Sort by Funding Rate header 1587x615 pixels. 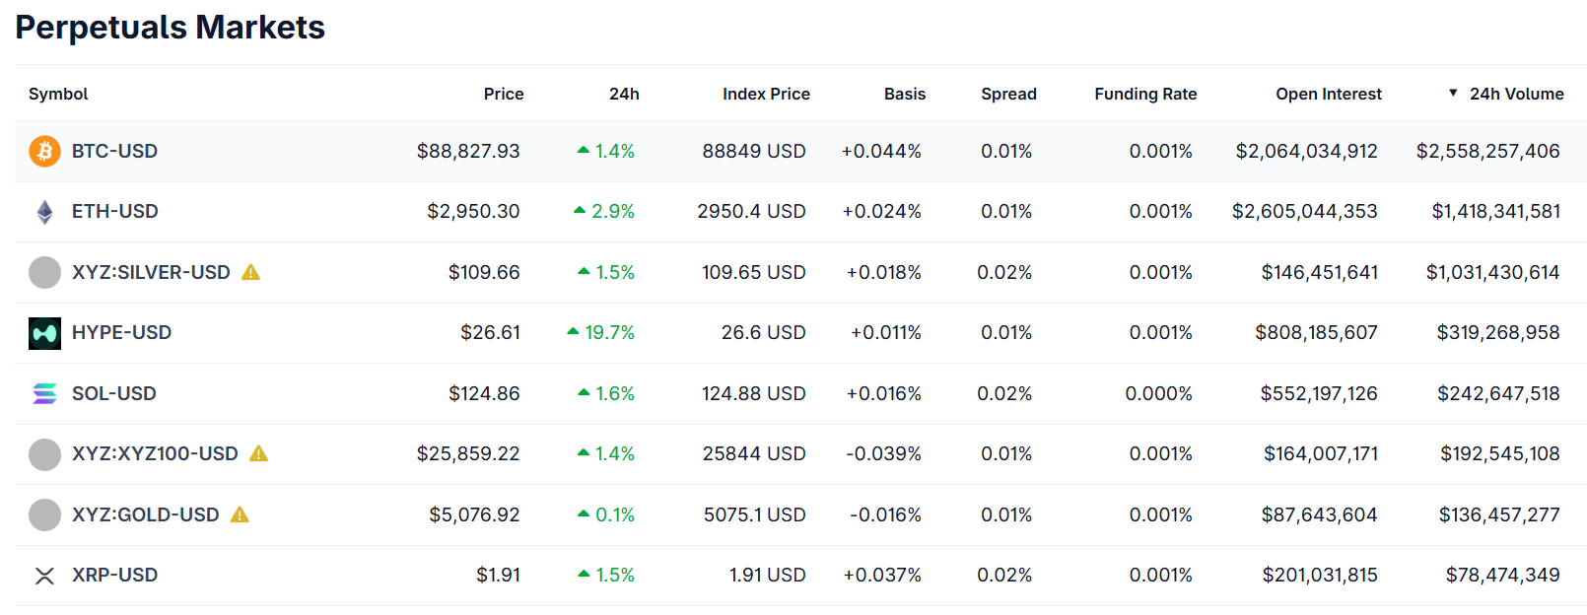point(1145,94)
